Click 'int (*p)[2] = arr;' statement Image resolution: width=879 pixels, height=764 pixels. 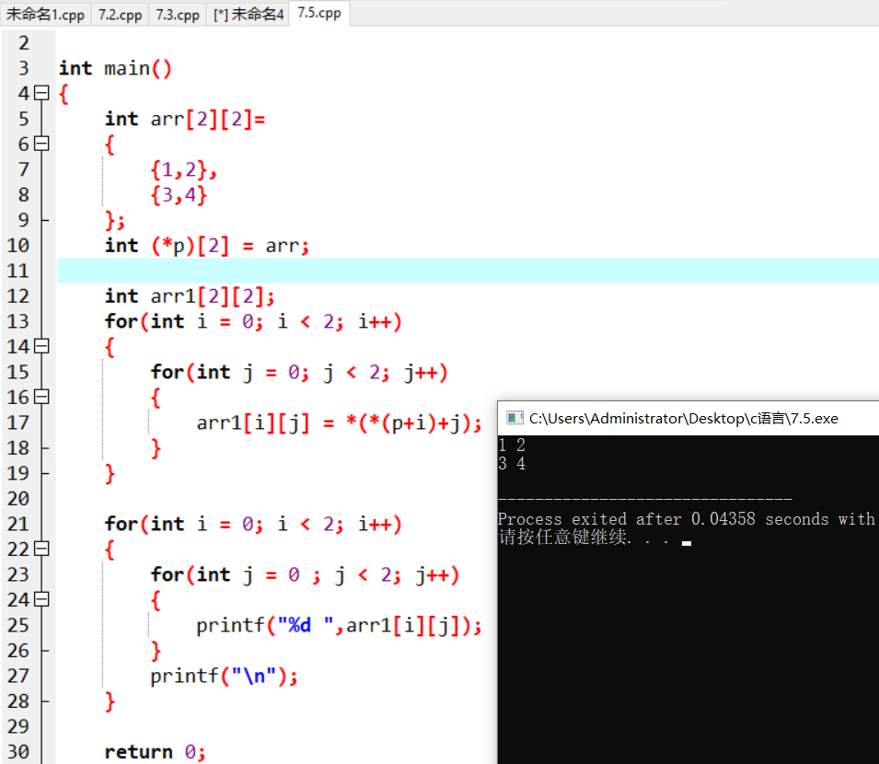(x=207, y=246)
